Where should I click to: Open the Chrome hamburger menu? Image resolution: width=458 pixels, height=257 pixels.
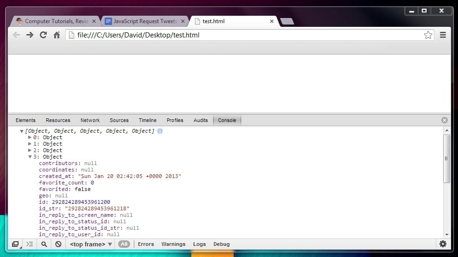tap(443, 35)
